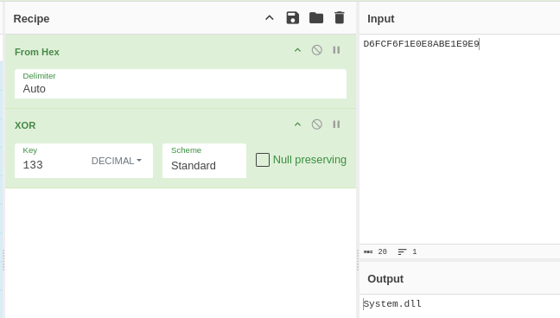Collapse the XOR operation arguments
The height and width of the screenshot is (318, 560).
point(297,124)
